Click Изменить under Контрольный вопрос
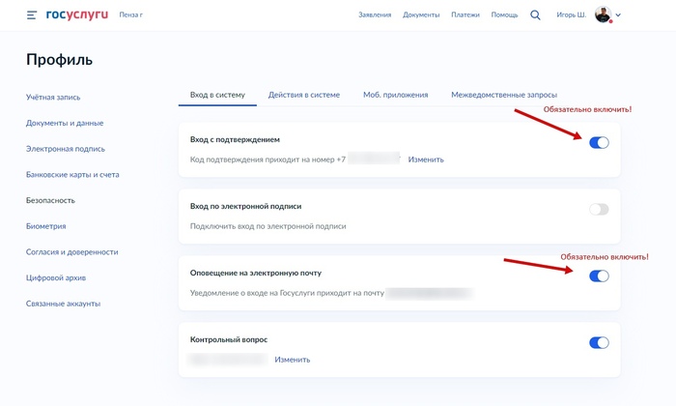The height and width of the screenshot is (406, 676). [x=293, y=360]
